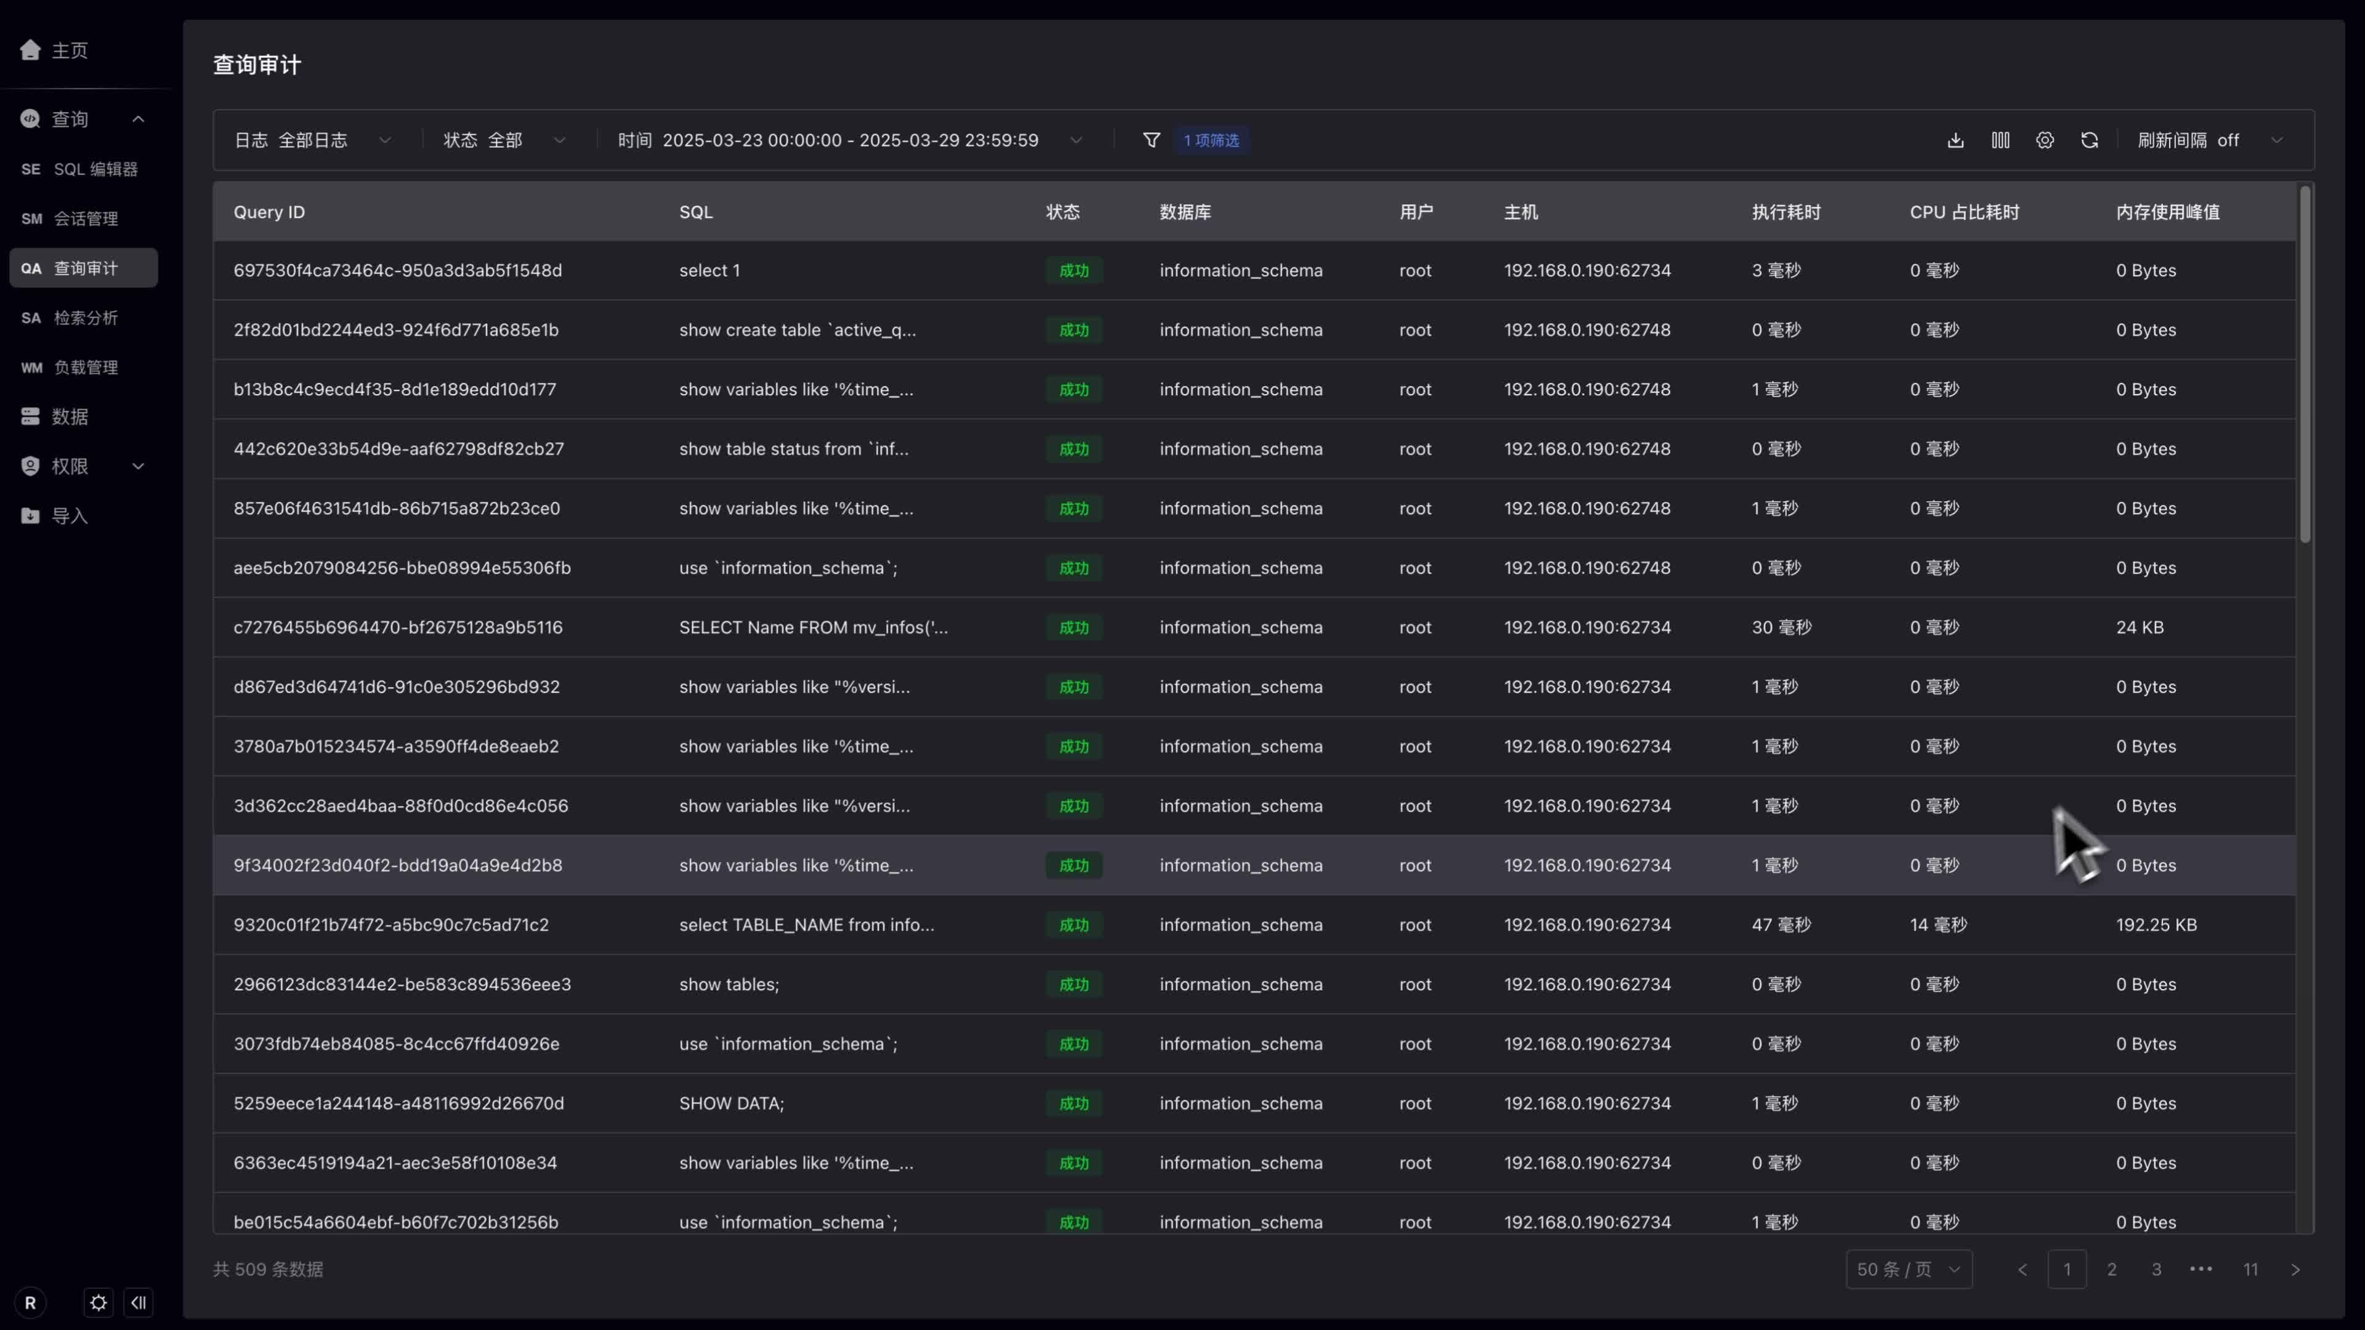This screenshot has width=2365, height=1330.
Task: Open the 刷新间隔 off dropdown
Action: tap(2210, 140)
